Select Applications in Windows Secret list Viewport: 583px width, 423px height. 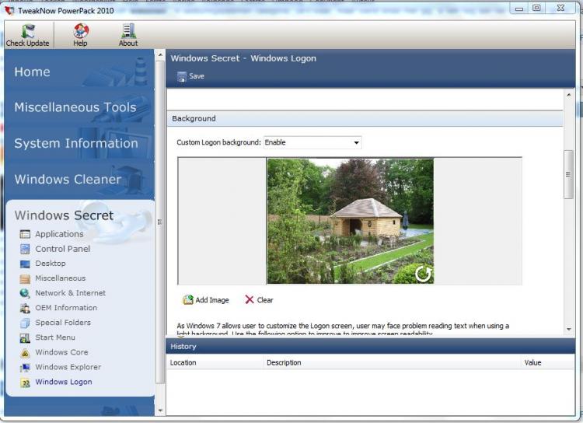(x=59, y=234)
